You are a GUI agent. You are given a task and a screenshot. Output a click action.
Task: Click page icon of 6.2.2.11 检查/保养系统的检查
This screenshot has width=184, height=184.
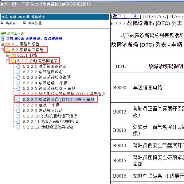[18, 121]
